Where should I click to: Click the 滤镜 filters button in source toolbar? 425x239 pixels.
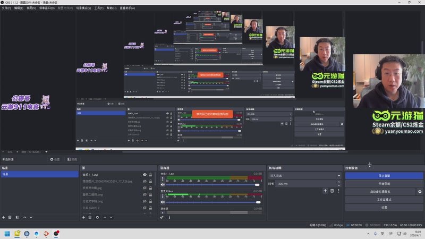click(x=72, y=159)
